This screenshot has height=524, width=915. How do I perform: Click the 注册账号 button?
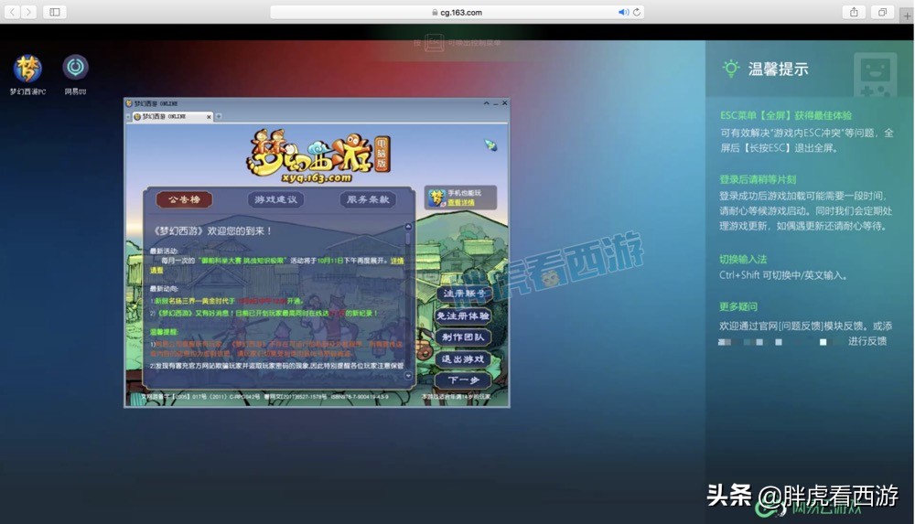pyautogui.click(x=463, y=294)
